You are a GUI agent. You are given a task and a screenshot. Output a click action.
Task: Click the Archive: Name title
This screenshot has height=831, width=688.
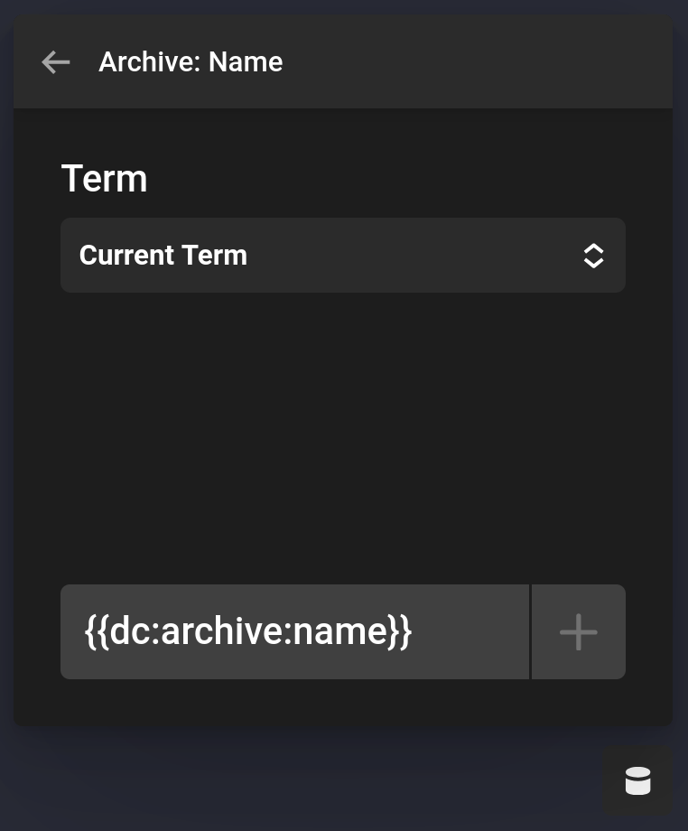pyautogui.click(x=190, y=61)
